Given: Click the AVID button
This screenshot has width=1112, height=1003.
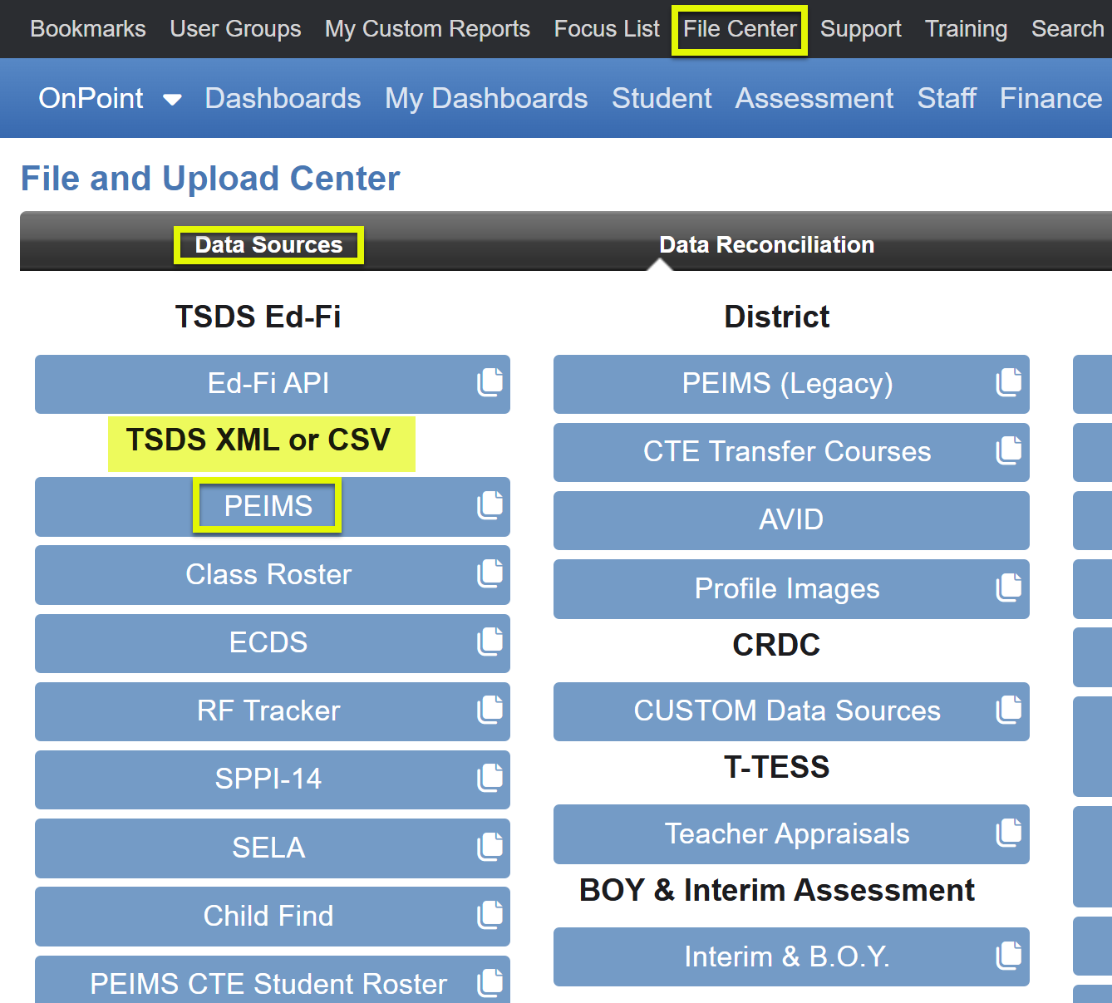Looking at the screenshot, I should click(x=790, y=519).
